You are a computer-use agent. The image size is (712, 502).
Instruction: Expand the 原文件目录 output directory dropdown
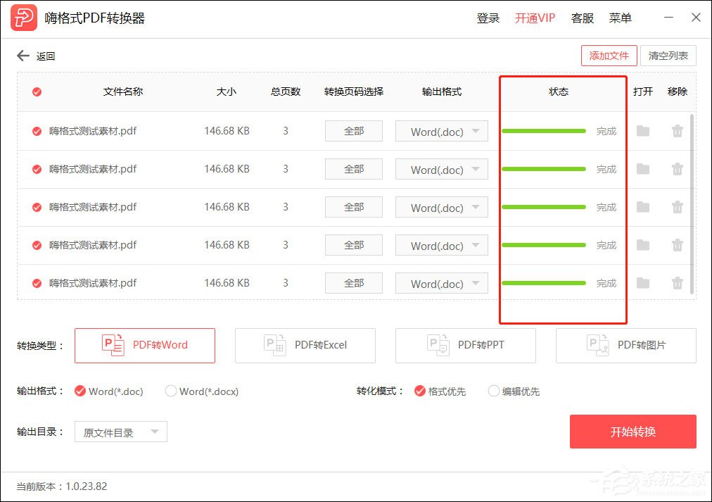click(x=120, y=432)
